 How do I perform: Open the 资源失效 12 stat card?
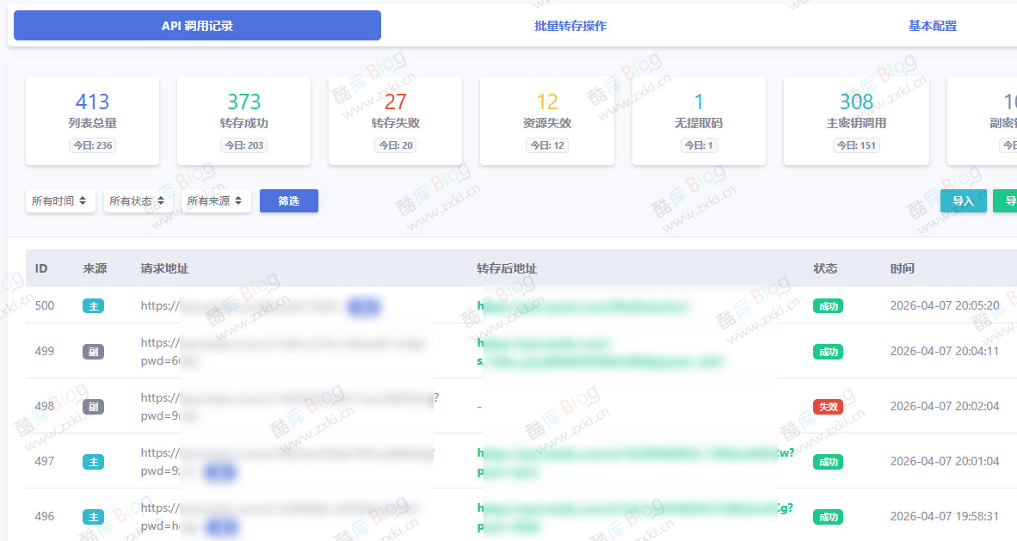(x=546, y=120)
